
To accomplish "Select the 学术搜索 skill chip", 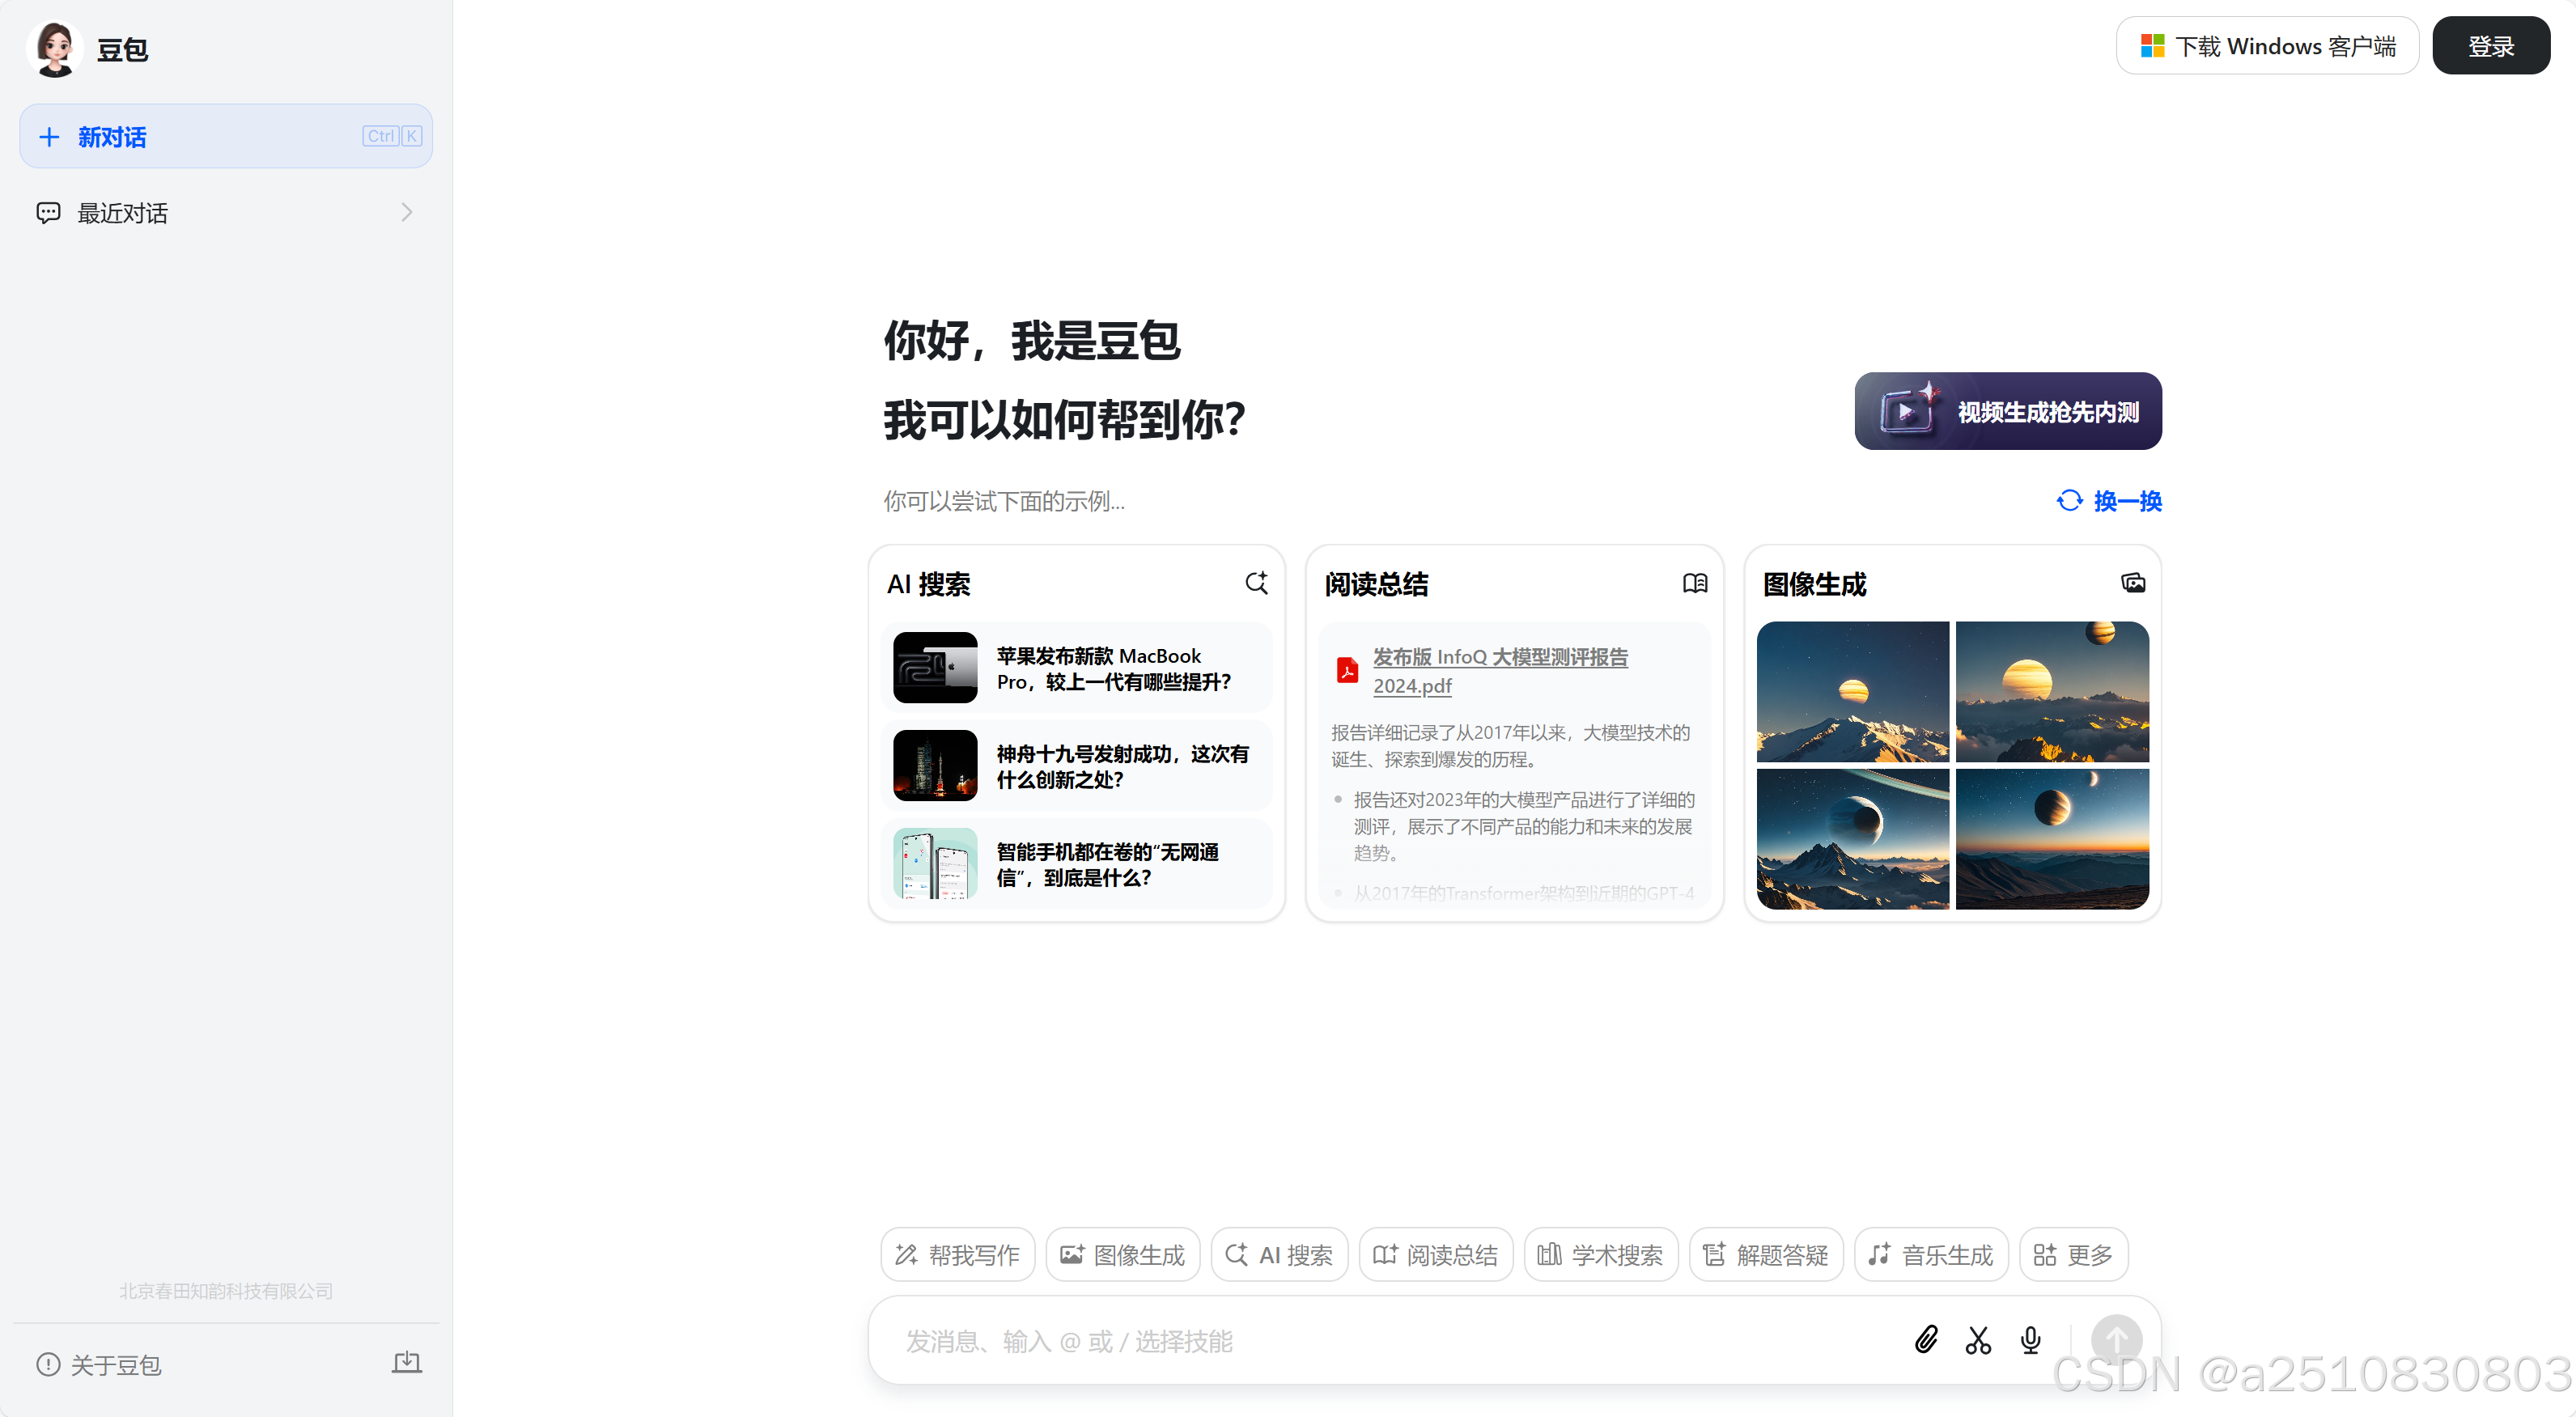I will click(1600, 1254).
